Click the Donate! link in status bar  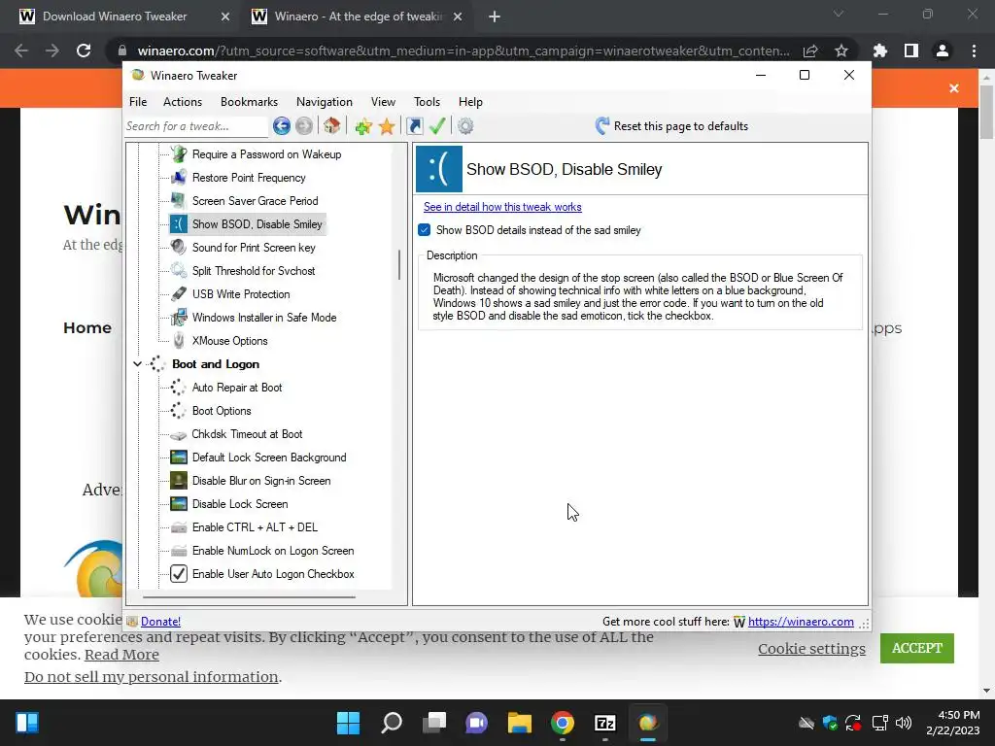160,622
